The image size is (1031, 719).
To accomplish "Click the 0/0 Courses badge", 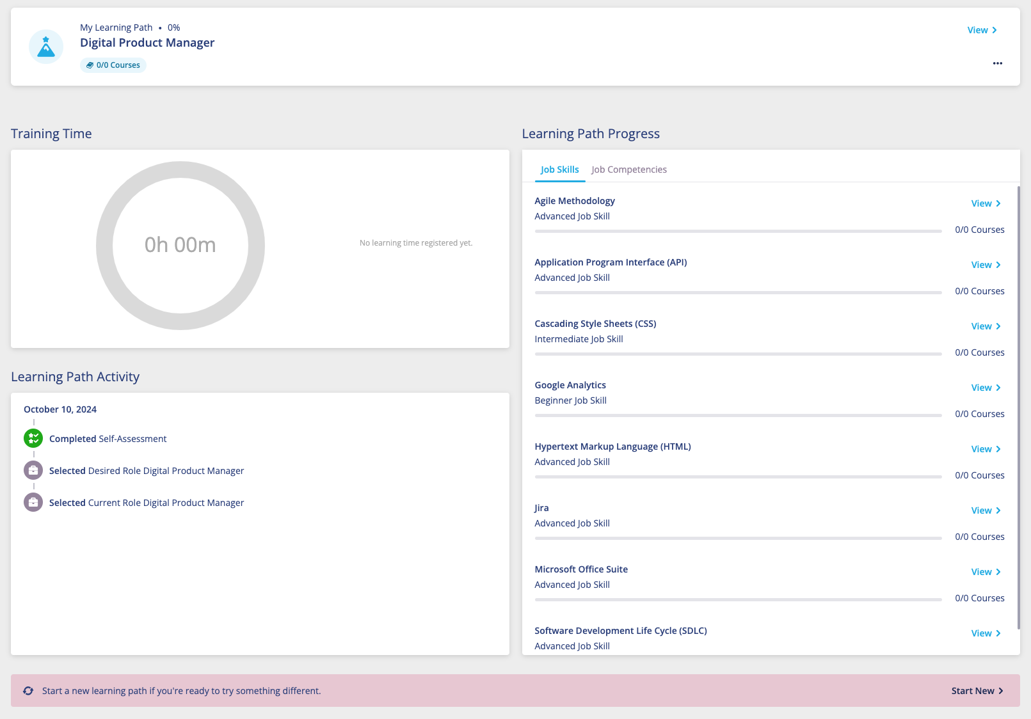I will (x=113, y=65).
